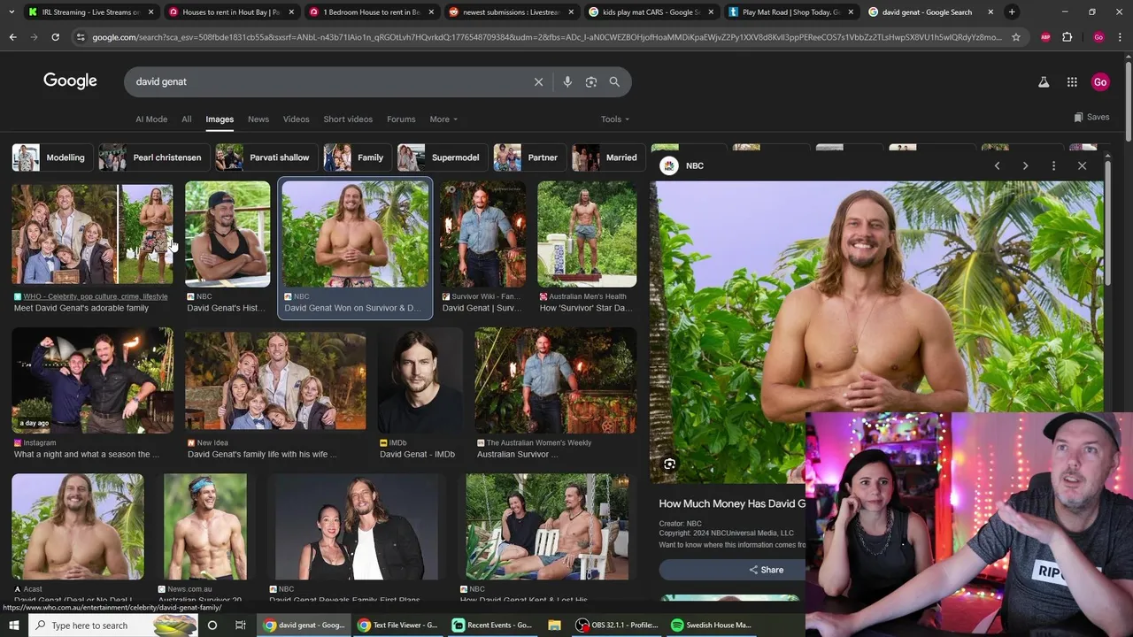The height and width of the screenshot is (637, 1133).
Task: Apply the Modelling filter chip
Action: pos(52,157)
